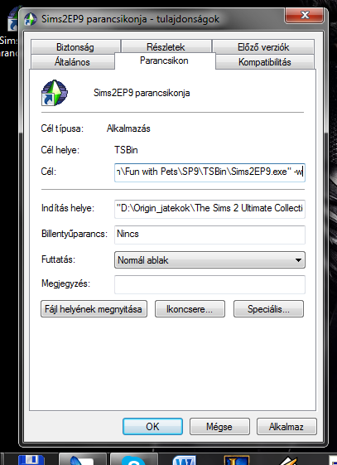This screenshot has width=337, height=465.
Task: Select the Kompatibilitás tab
Action: pos(265,62)
